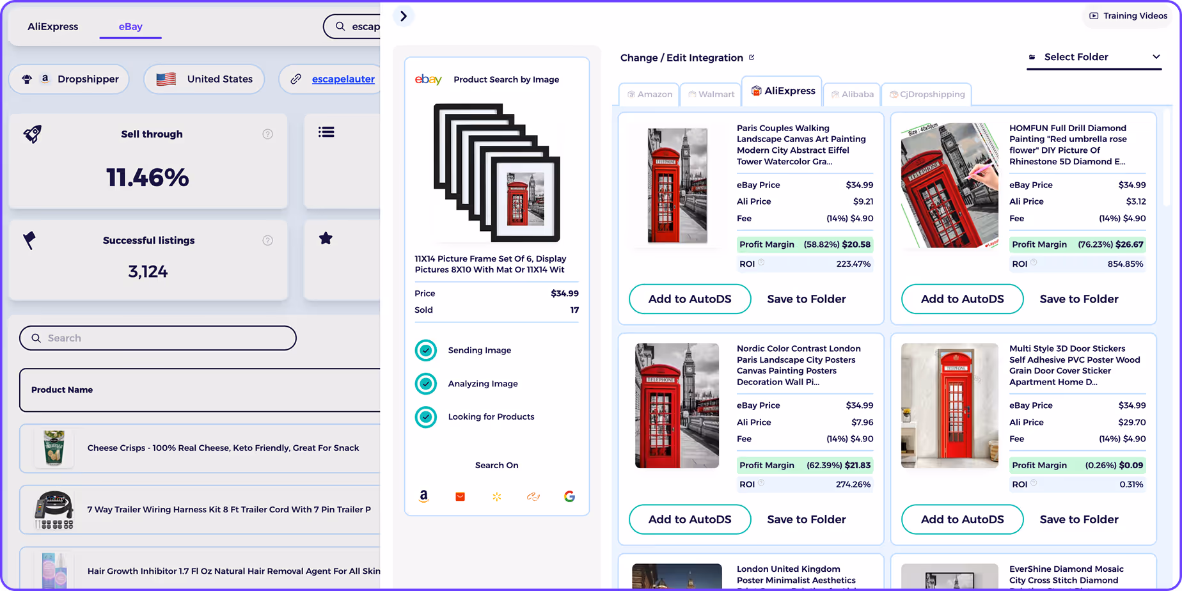Click the Training Videos play icon
The image size is (1182, 591).
click(x=1094, y=16)
